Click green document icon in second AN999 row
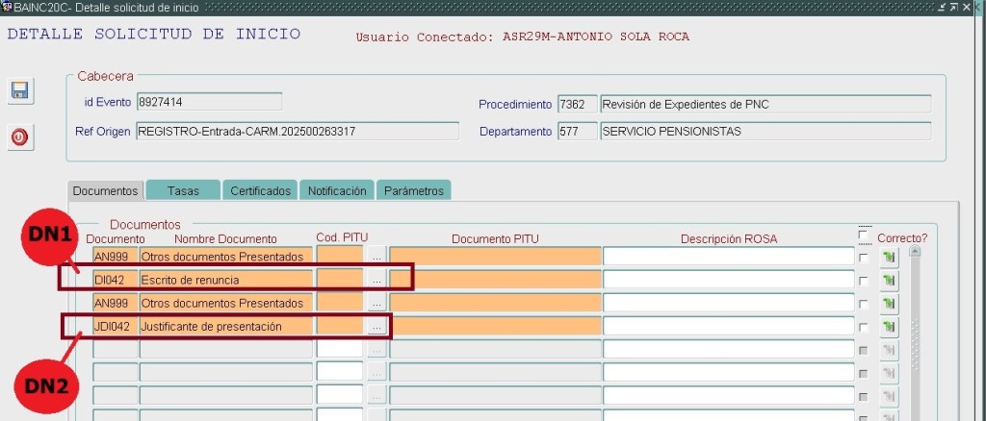The image size is (986, 421). pyautogui.click(x=889, y=304)
